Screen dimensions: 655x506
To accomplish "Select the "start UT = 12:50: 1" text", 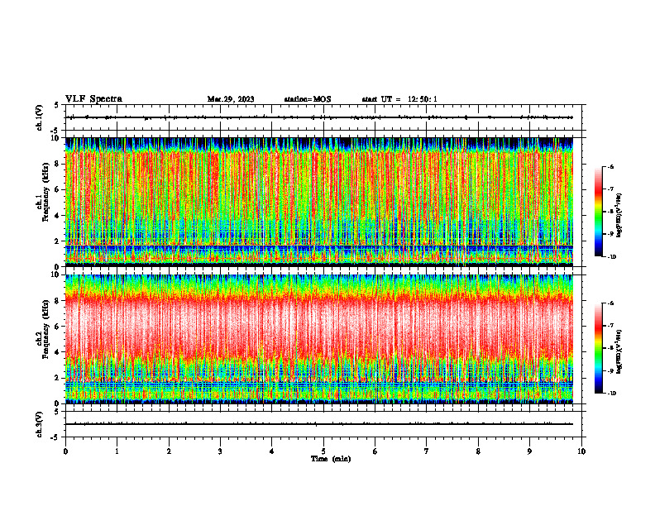I will [x=399, y=99].
